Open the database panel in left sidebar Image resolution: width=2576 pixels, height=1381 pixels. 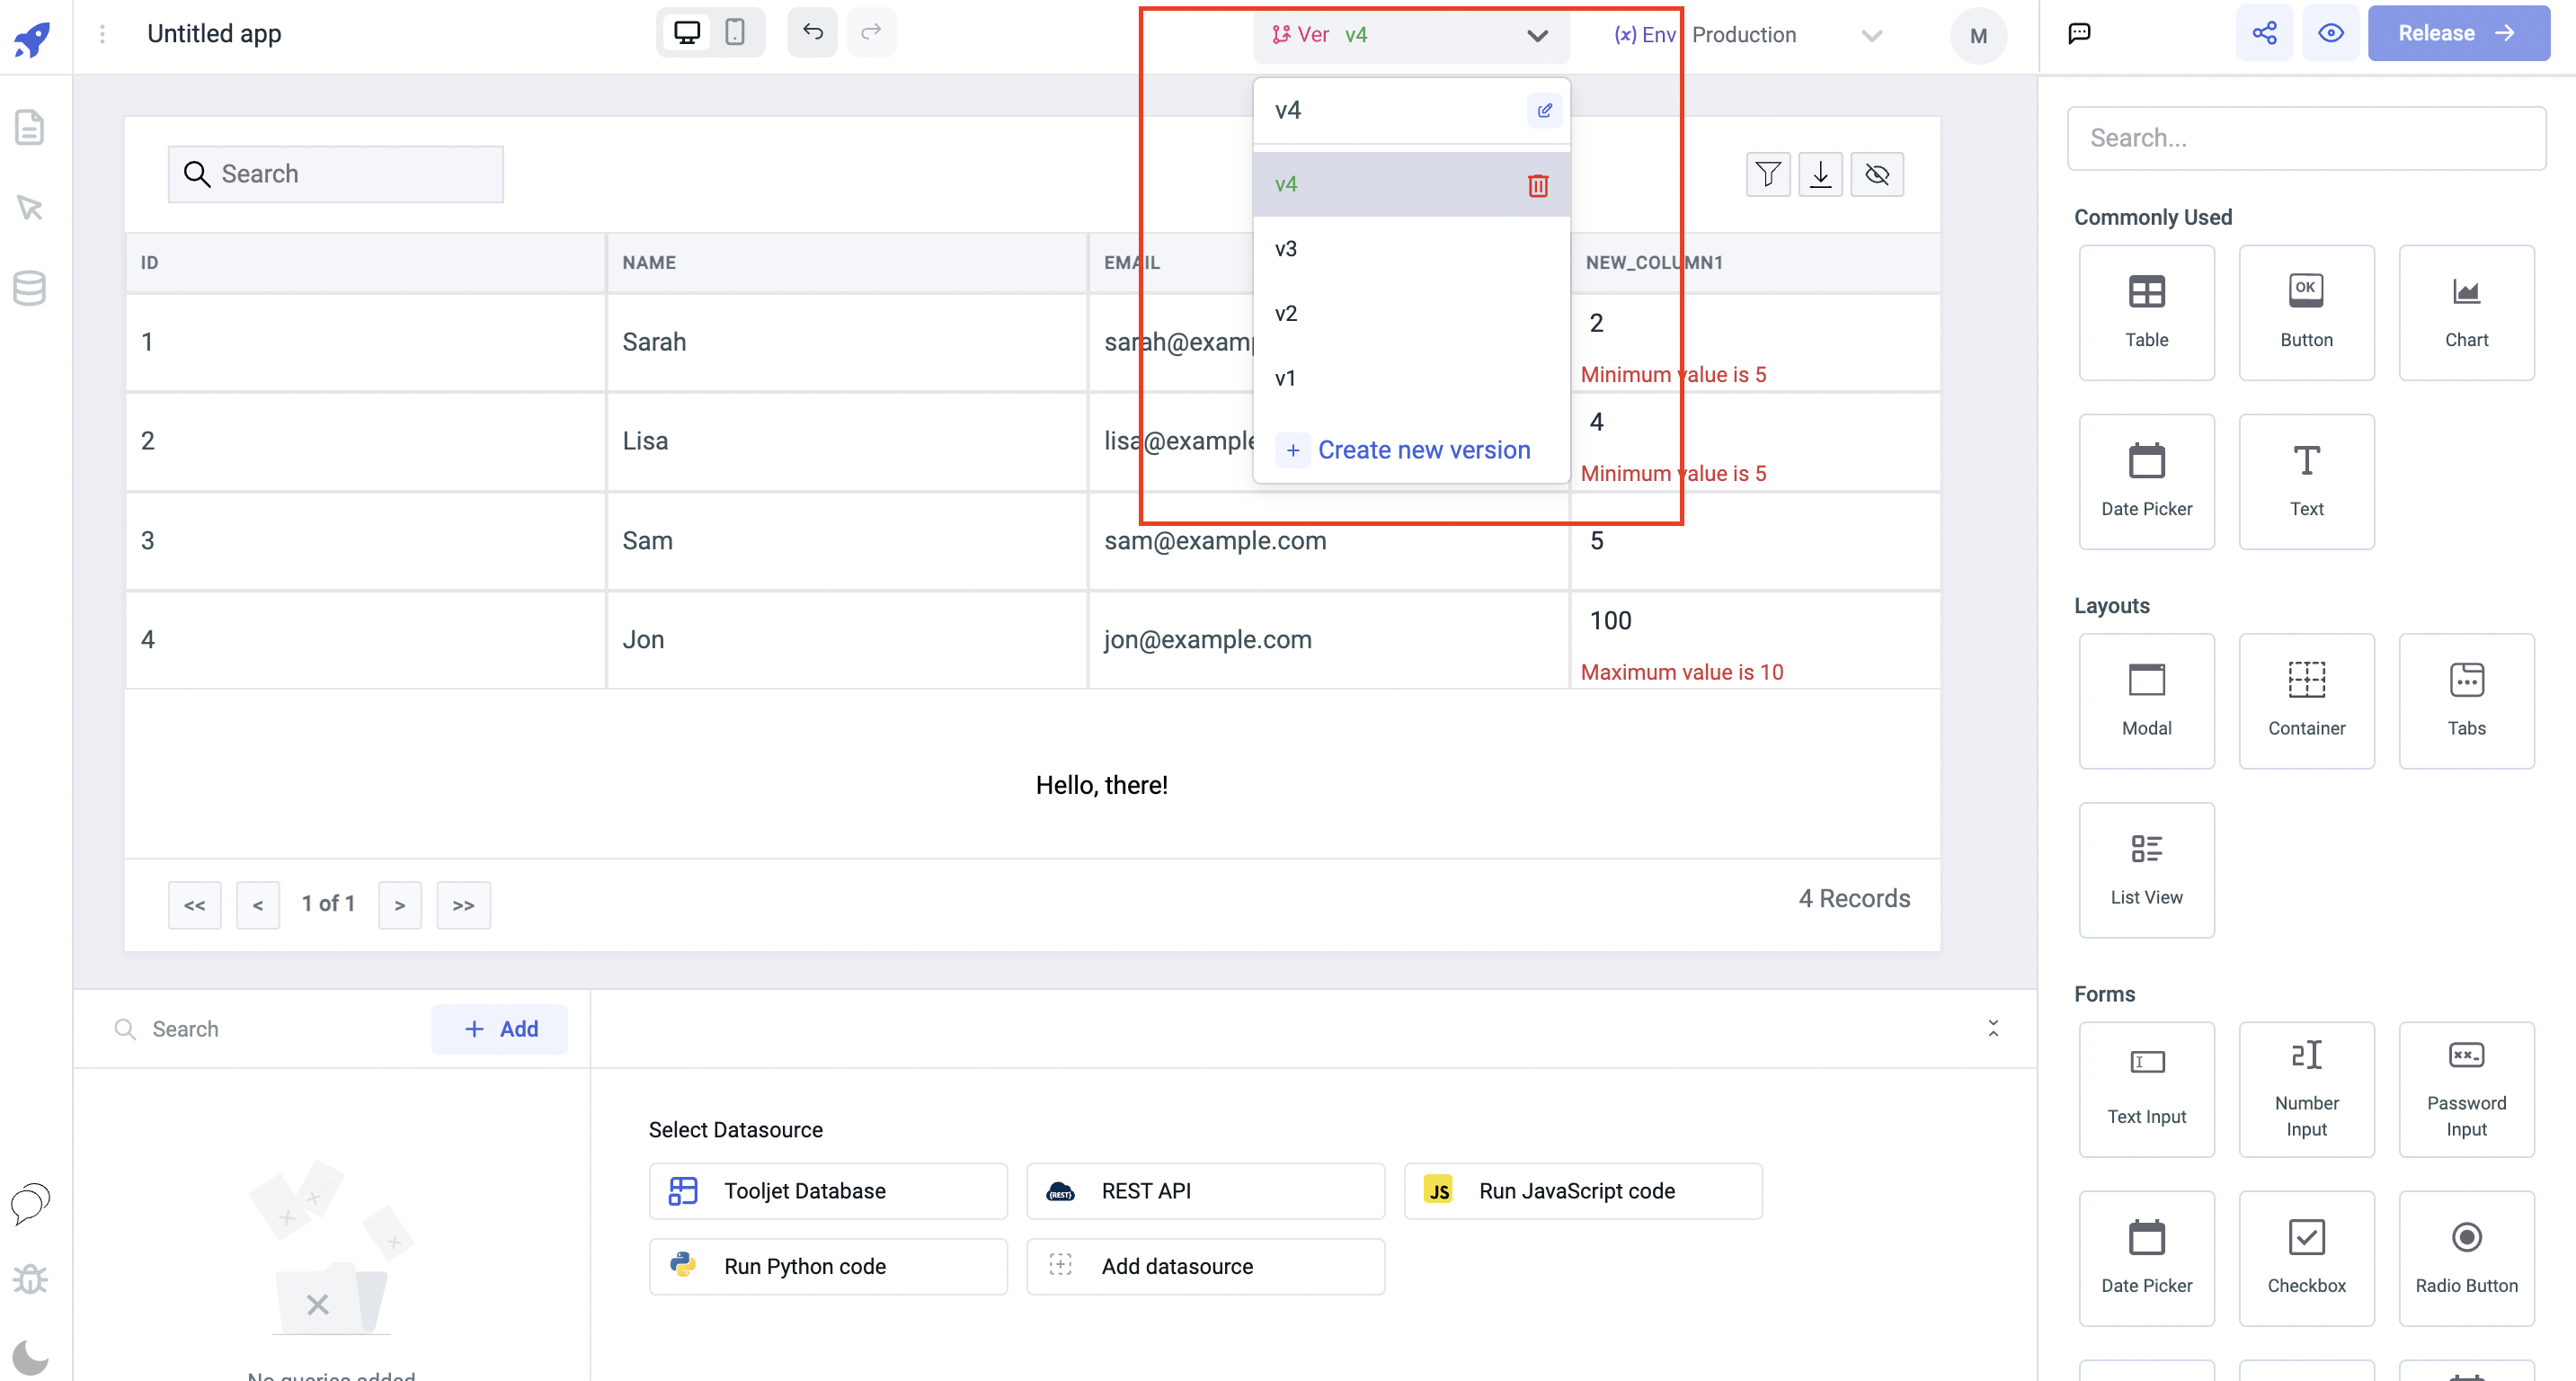click(x=29, y=288)
